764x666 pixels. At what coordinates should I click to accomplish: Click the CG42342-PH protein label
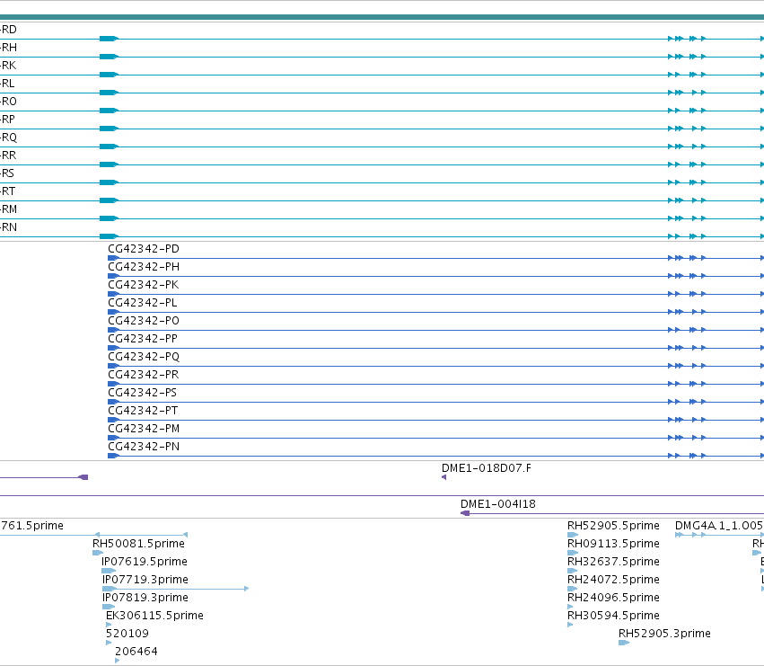144,267
